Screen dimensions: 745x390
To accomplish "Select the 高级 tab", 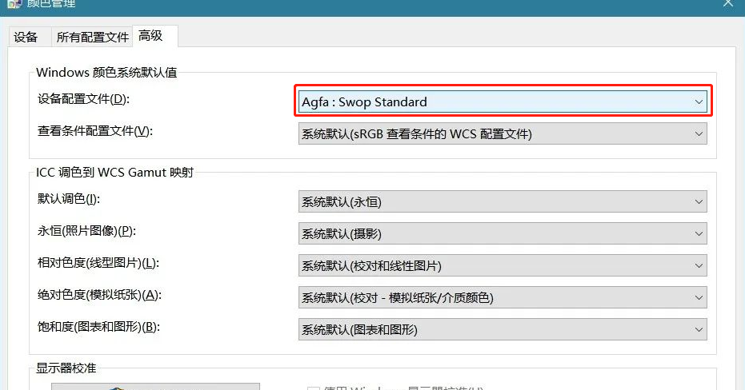I will [x=150, y=36].
